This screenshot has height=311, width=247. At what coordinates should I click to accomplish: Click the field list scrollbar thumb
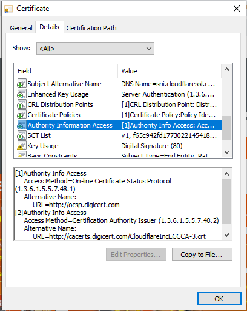(x=226, y=128)
